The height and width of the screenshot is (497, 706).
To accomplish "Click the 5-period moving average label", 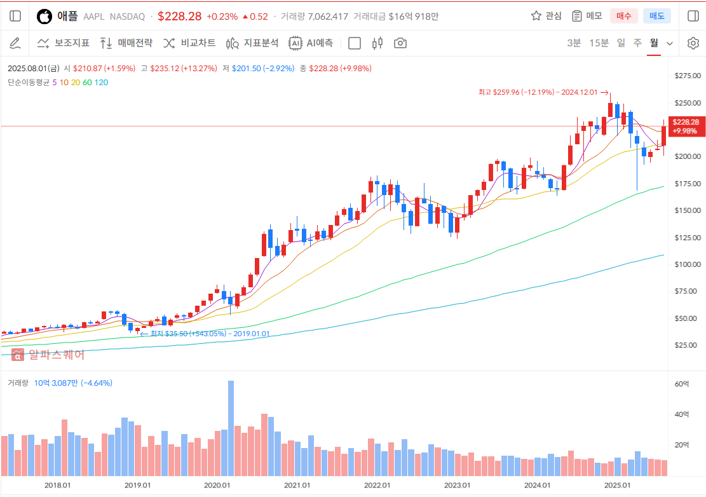I will 55,83.
